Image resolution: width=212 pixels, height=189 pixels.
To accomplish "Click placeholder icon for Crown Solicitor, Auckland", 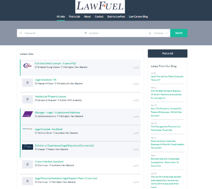I will click(x=27, y=164).
